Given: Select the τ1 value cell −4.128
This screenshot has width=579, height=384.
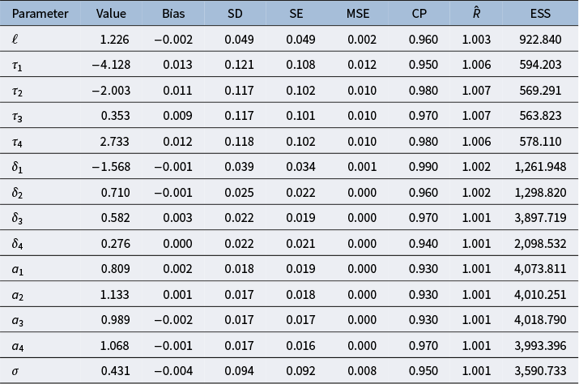Looking at the screenshot, I should (111, 65).
